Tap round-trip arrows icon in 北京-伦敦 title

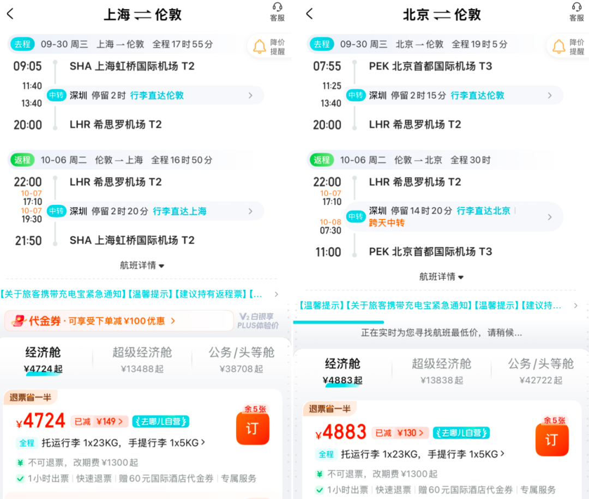coord(442,15)
